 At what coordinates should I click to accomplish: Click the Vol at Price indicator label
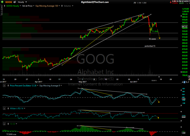27,6
